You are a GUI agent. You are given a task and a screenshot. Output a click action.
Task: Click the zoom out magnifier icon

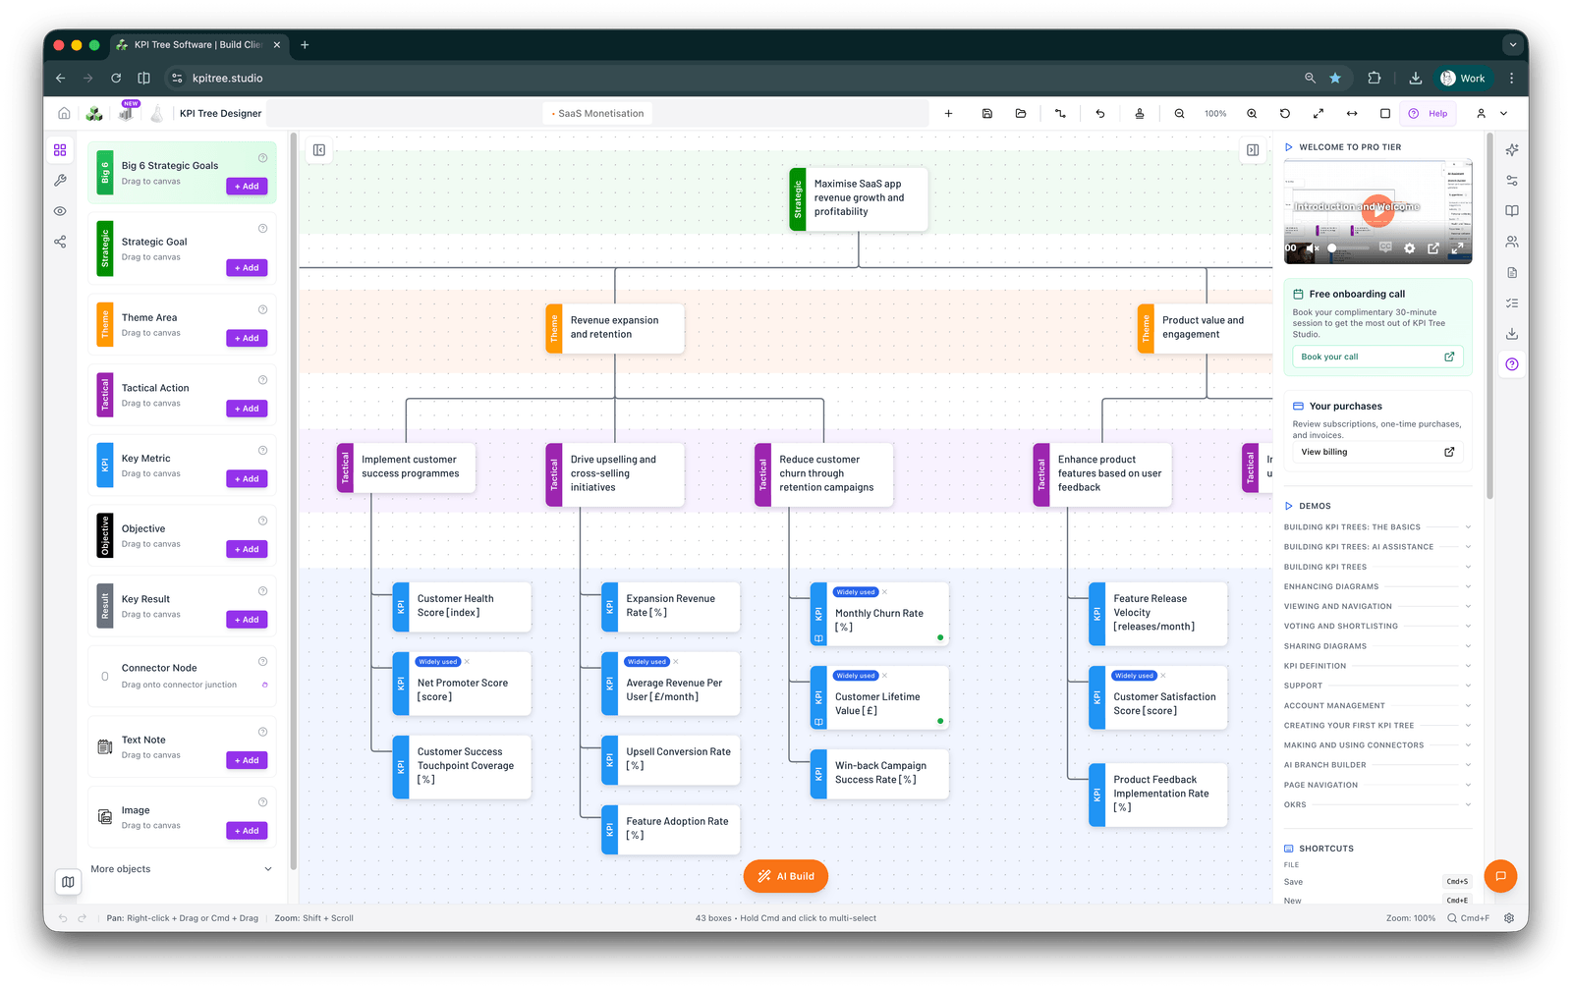point(1179,114)
